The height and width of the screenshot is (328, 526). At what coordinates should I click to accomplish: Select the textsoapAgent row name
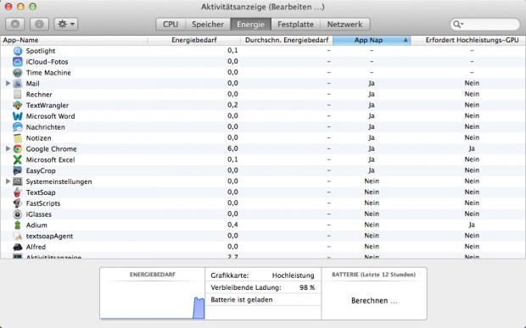(x=49, y=236)
